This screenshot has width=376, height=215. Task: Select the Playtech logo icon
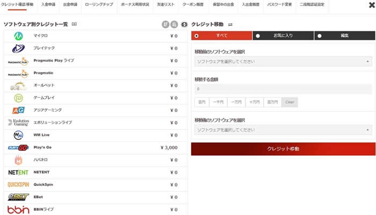[18, 48]
